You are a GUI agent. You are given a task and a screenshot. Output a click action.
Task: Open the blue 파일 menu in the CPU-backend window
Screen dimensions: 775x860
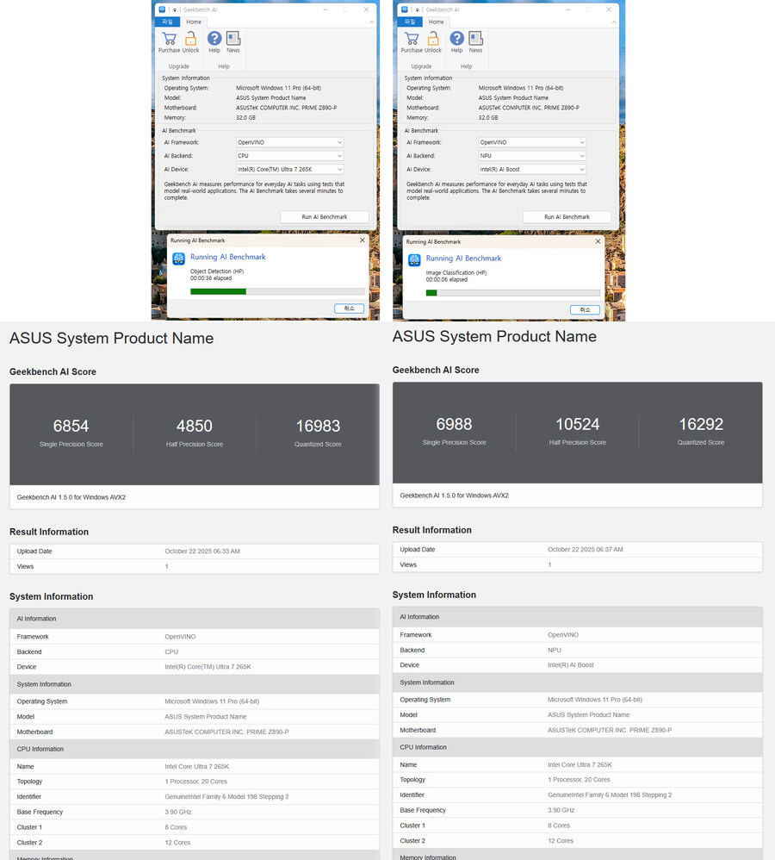pos(167,22)
